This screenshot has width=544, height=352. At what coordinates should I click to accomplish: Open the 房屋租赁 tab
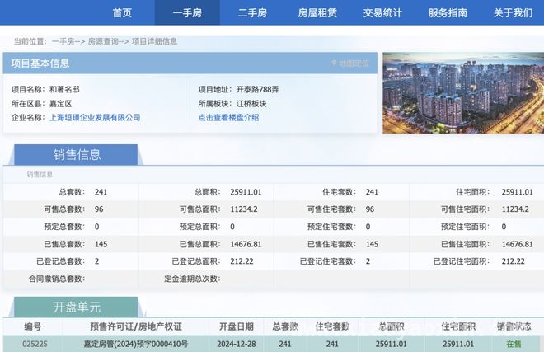pyautogui.click(x=317, y=13)
